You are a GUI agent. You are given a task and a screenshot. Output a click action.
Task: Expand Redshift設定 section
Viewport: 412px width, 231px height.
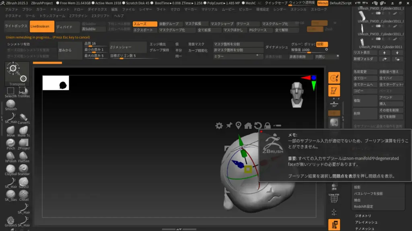click(x=363, y=207)
